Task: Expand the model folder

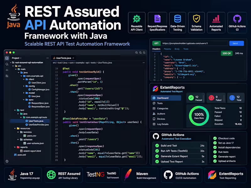Action: click(24, 93)
